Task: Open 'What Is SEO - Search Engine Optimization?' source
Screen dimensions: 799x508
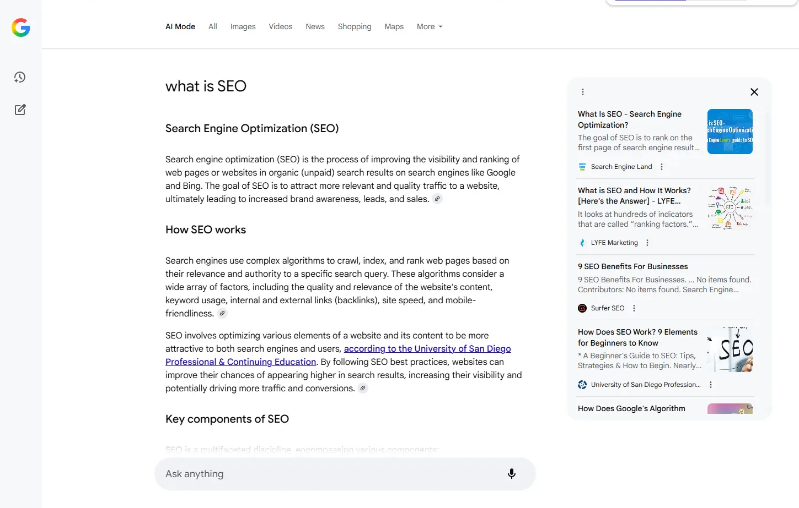Action: point(630,119)
